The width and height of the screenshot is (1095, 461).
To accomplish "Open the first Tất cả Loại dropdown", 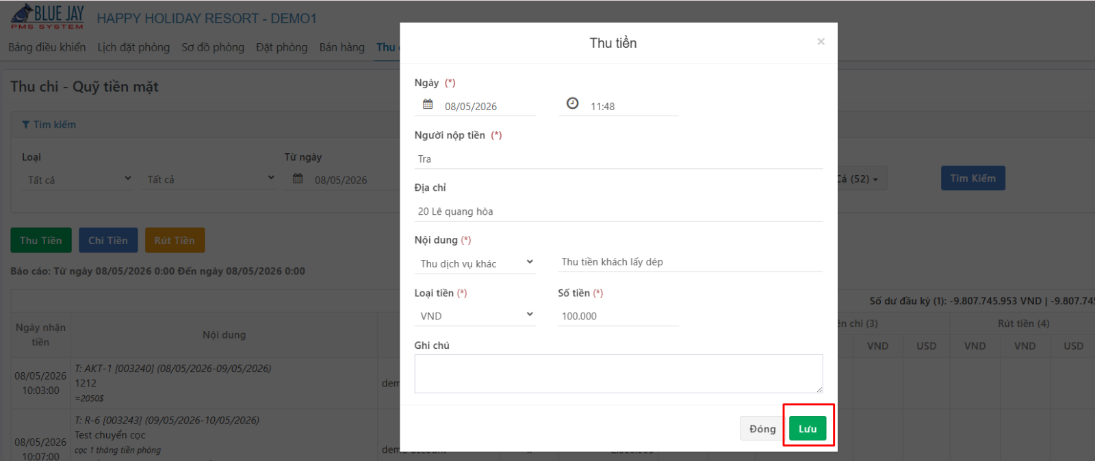I will 78,179.
